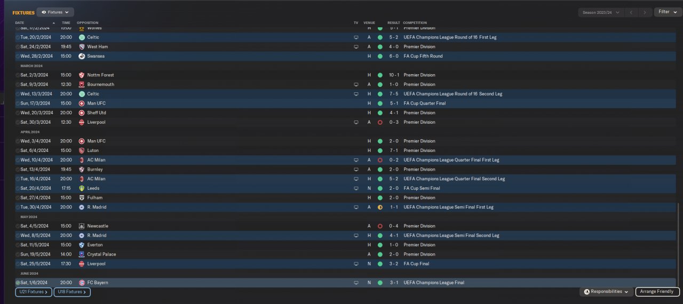Click the eye icon in the Fixtures view button
The height and width of the screenshot is (304, 683).
(x=44, y=12)
